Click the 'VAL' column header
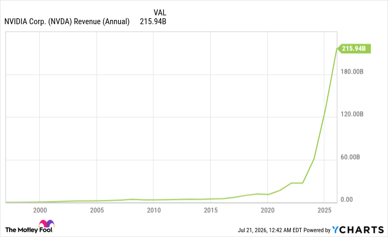 tap(160, 12)
